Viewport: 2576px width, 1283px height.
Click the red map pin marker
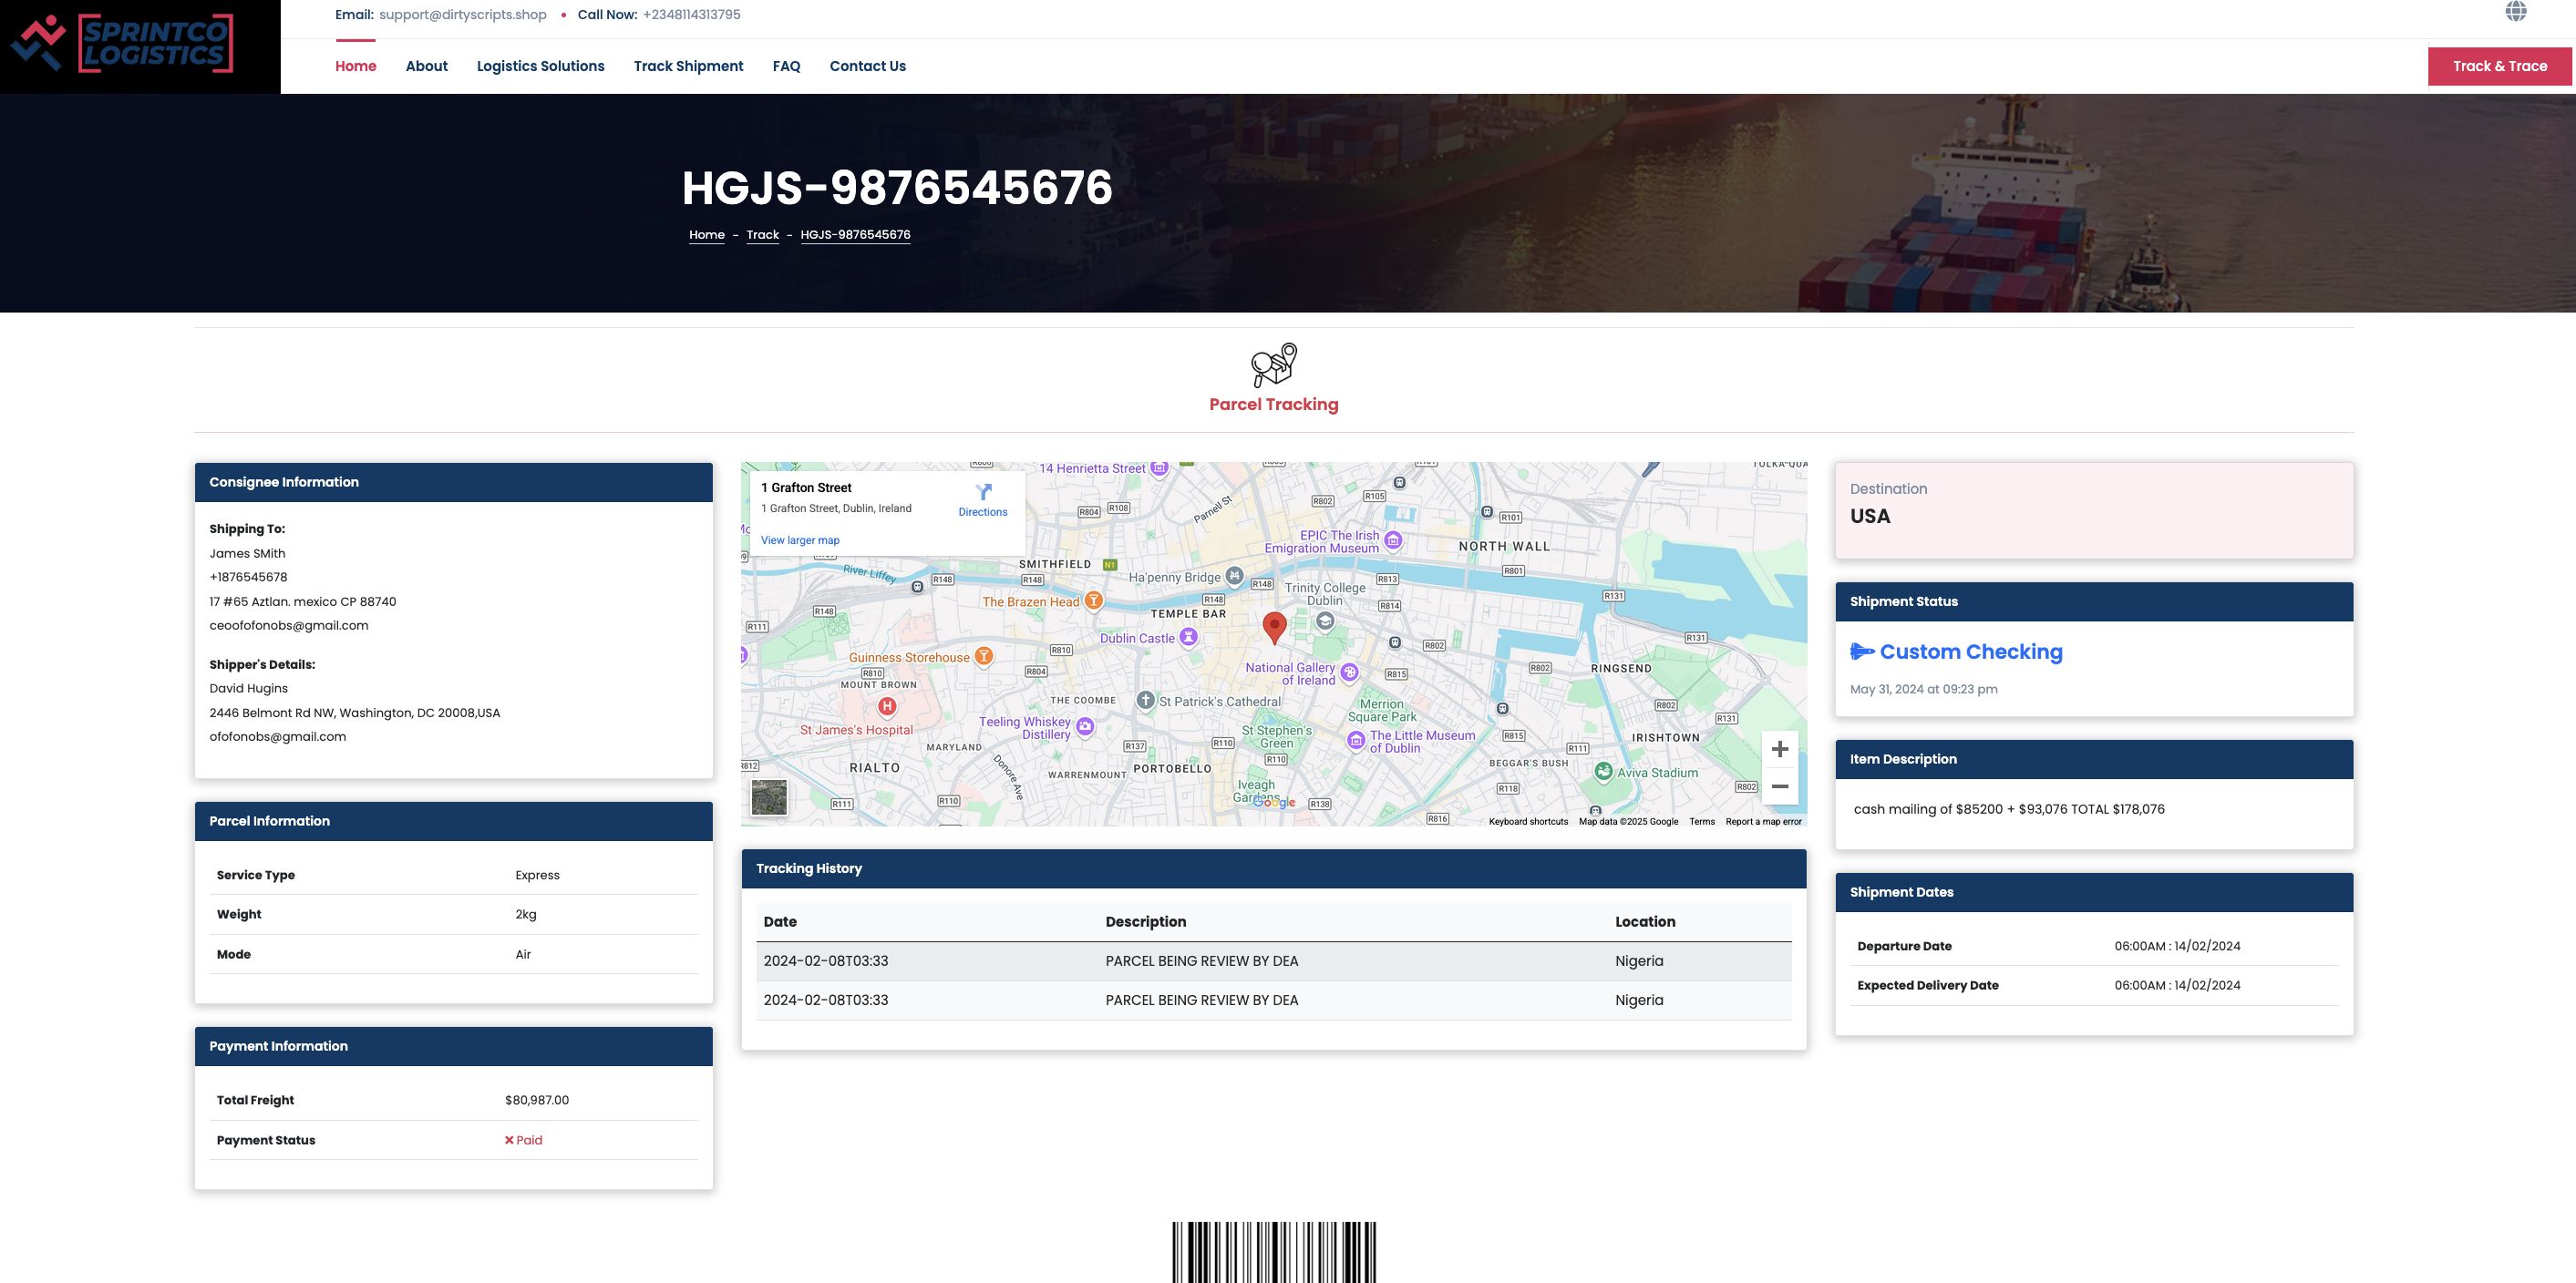tap(1273, 626)
